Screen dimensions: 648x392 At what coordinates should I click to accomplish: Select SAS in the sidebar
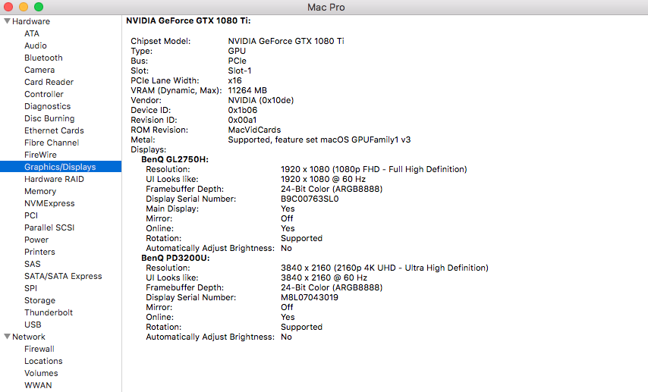(32, 264)
